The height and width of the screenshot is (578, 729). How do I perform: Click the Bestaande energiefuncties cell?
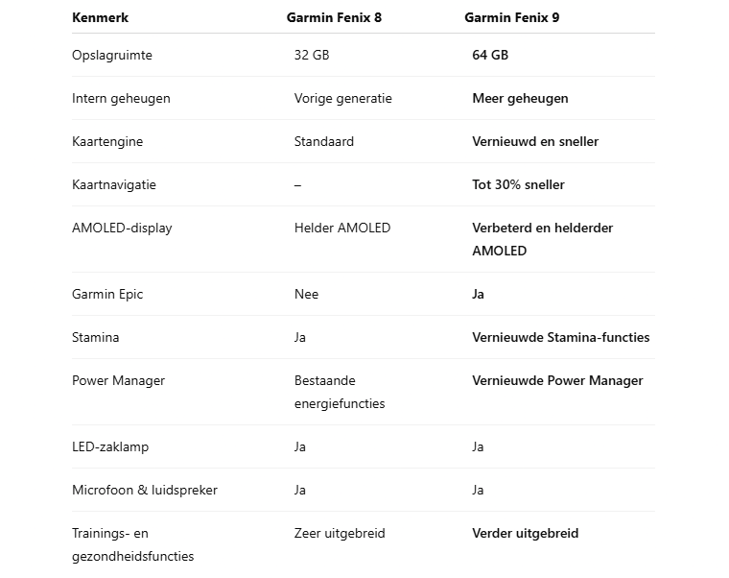pos(340,392)
